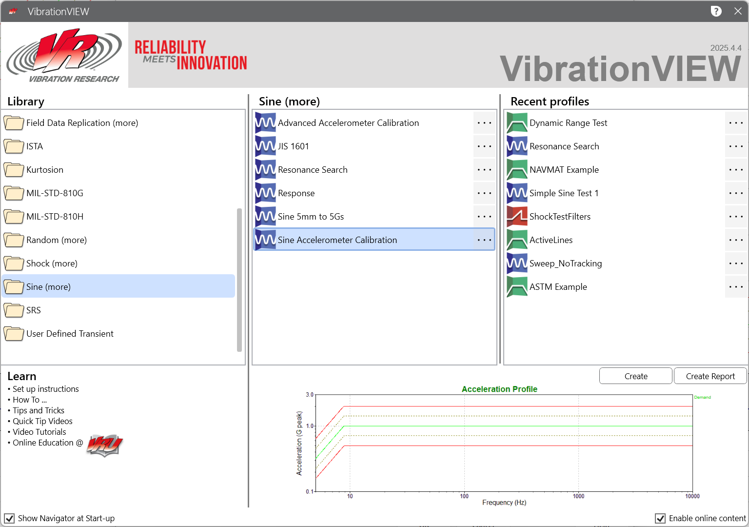Click the red ShockTestFilters shock icon

[x=517, y=217]
